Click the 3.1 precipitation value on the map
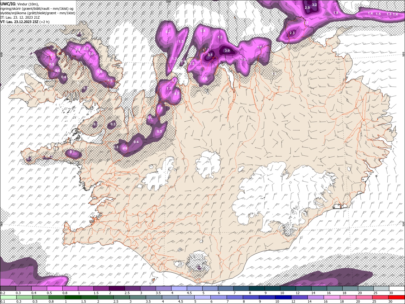This screenshot has width=405, height=304. click(210, 55)
